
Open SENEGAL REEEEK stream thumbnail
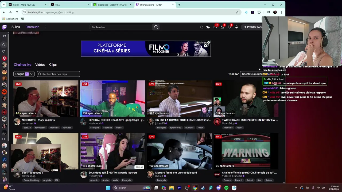click(112, 98)
